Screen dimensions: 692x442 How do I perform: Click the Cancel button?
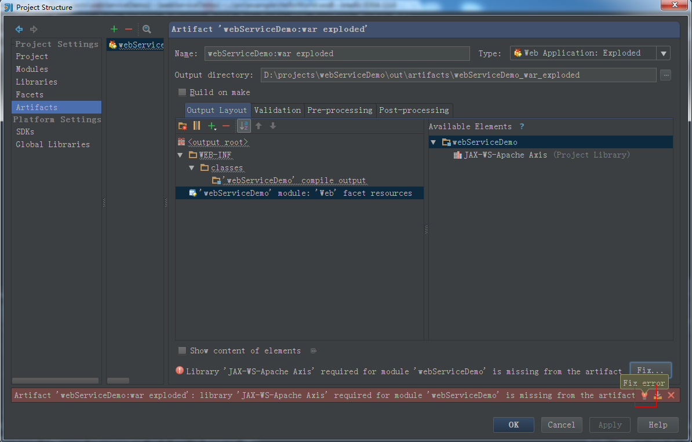point(562,425)
